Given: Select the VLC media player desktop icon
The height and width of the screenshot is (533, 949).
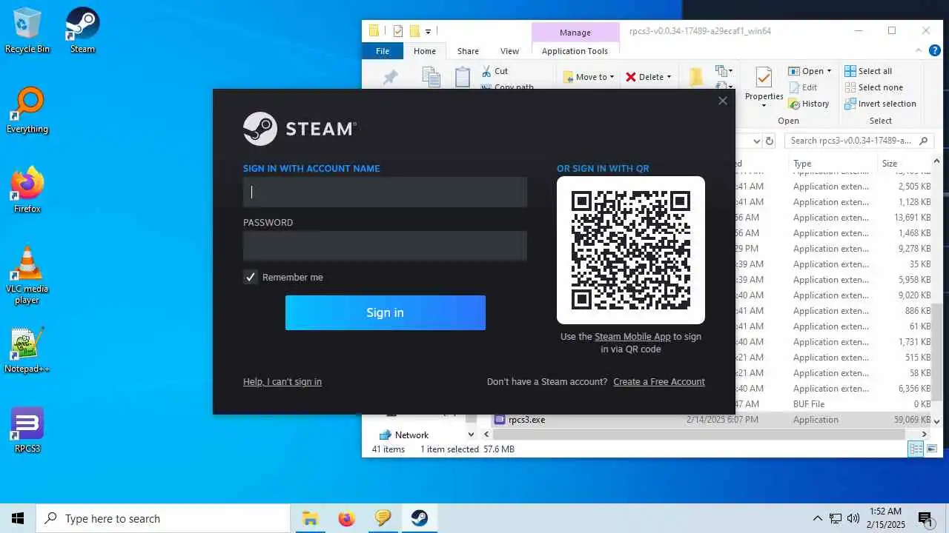Looking at the screenshot, I should (27, 275).
